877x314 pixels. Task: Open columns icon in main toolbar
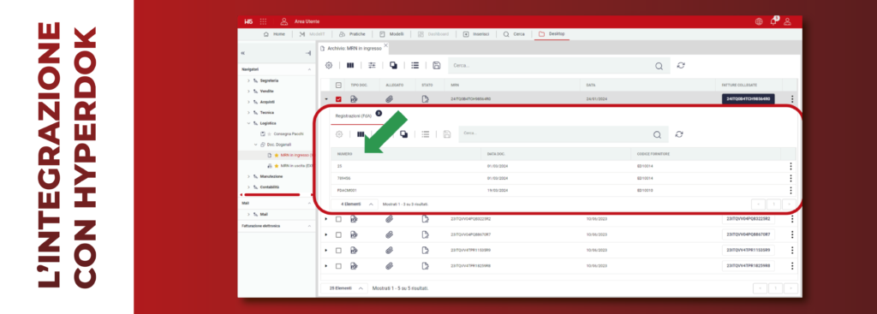350,65
